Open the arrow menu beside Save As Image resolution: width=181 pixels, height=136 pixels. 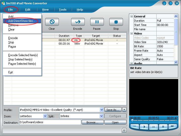click(x=124, y=110)
